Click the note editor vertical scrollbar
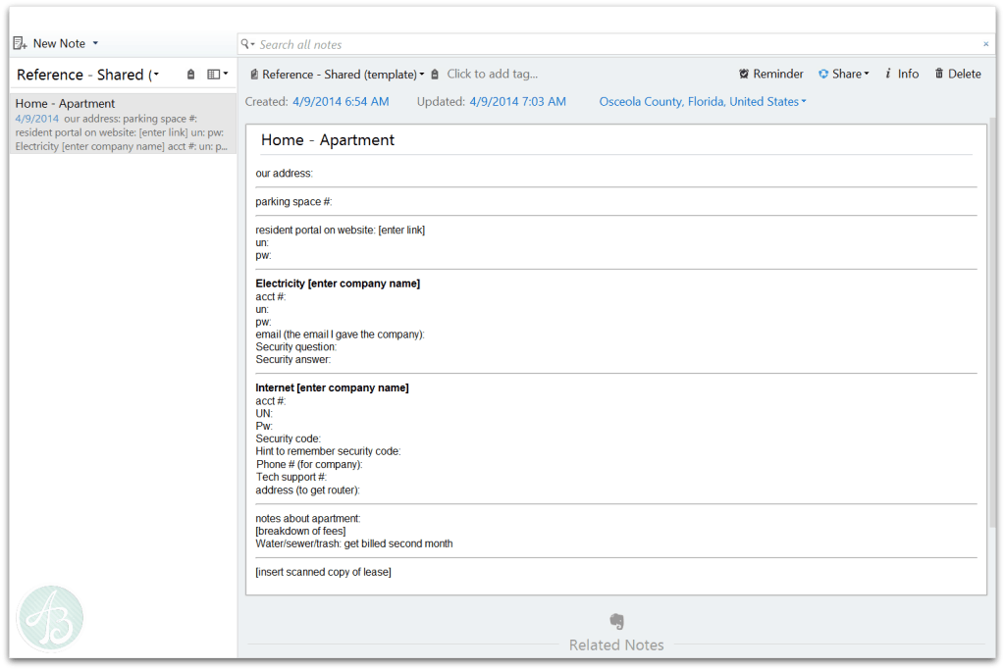Viewport: 1005px width, 670px height. tap(993, 324)
